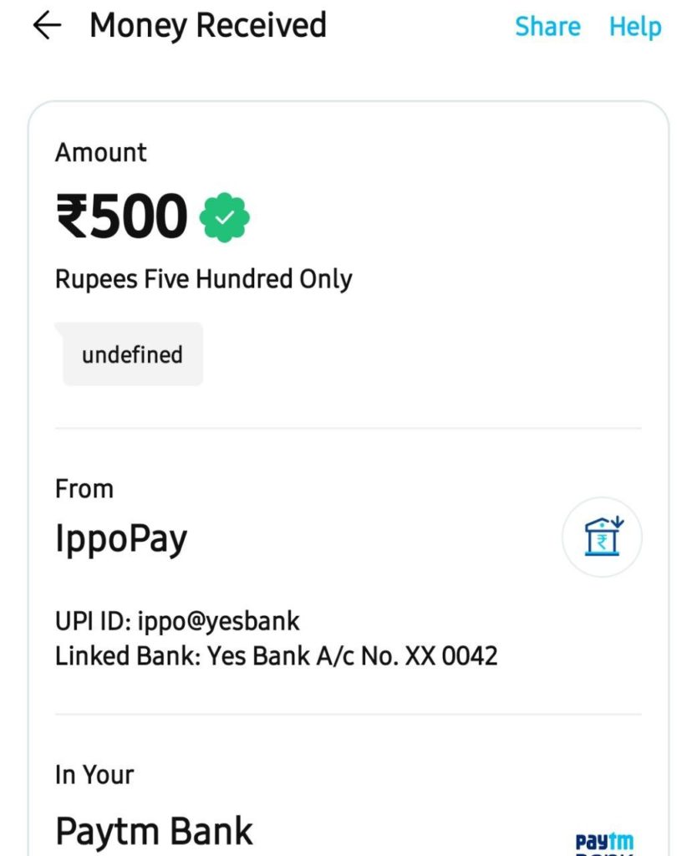Tap the rupee symbol before 500
Screen dimensions: 697x856
[x=72, y=217]
